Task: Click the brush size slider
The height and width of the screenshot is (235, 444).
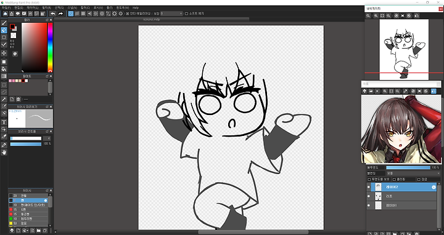Action: [26, 138]
